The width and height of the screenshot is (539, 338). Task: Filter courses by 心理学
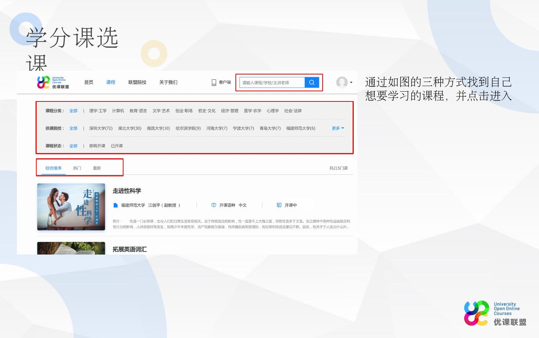point(273,111)
